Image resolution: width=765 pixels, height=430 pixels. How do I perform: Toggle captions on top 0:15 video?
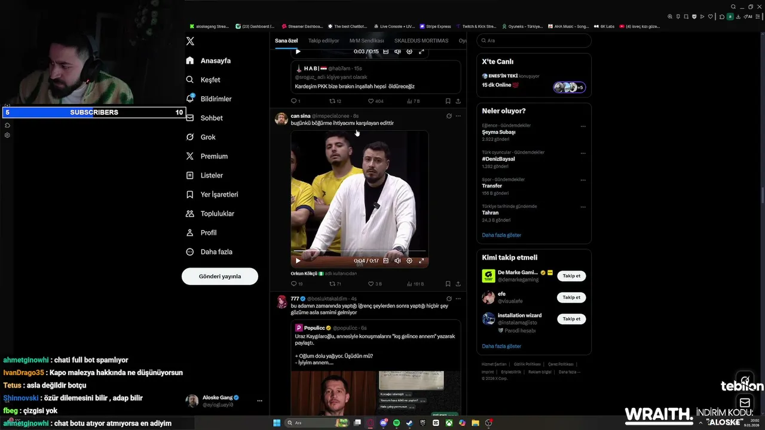[x=385, y=51]
